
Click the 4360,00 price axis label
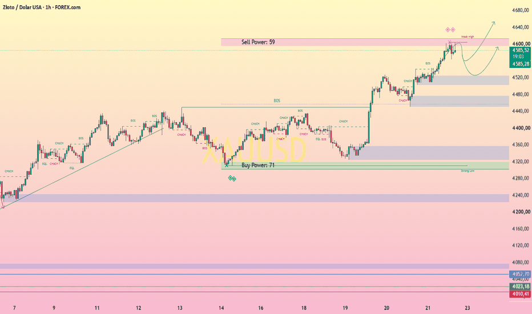(x=521, y=144)
